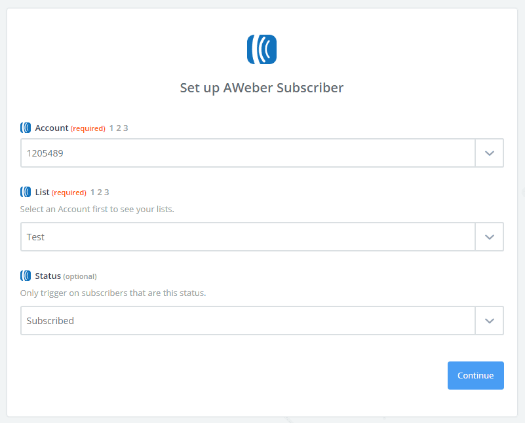Viewport: 525px width, 423px height.
Task: Click the (optional) tag beside Status
Action: (x=80, y=276)
